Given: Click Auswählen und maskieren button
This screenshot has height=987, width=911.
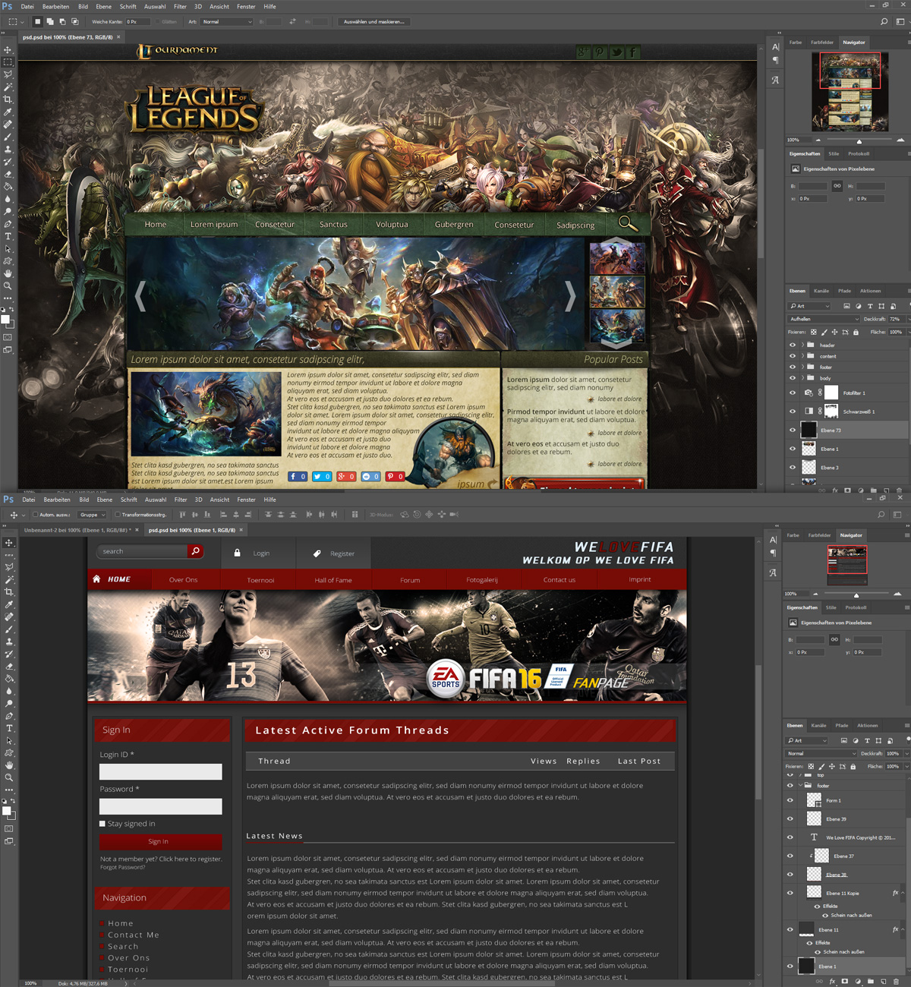Looking at the screenshot, I should 374,21.
